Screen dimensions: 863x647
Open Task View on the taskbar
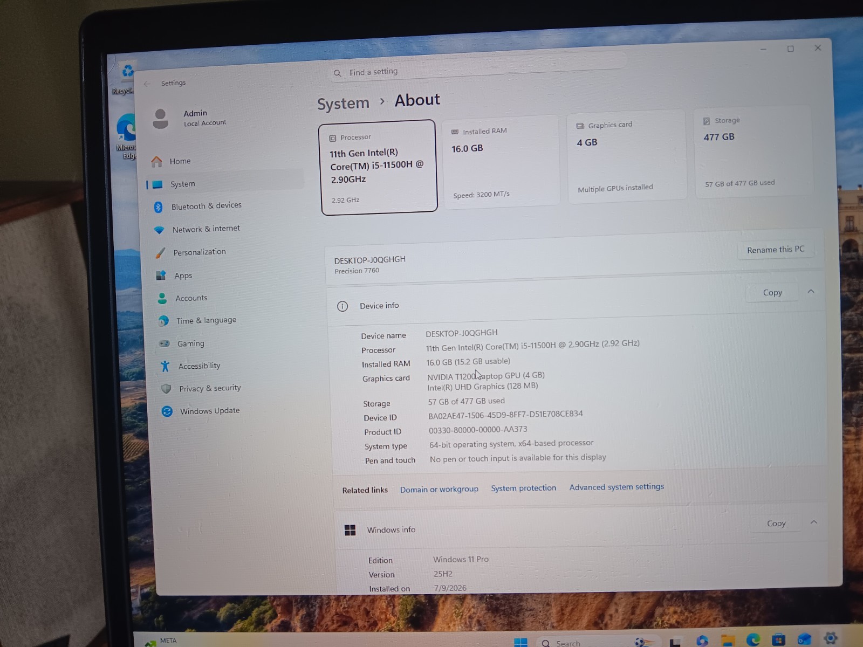(675, 643)
